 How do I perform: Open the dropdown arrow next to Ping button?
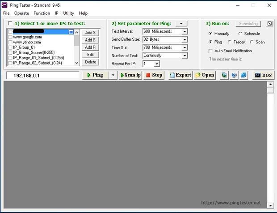(113, 75)
